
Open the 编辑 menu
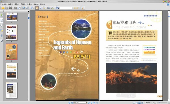point(10,4)
